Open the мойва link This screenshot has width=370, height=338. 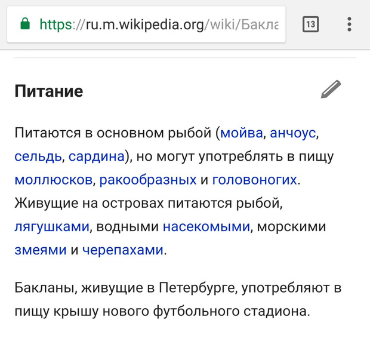[x=242, y=133]
